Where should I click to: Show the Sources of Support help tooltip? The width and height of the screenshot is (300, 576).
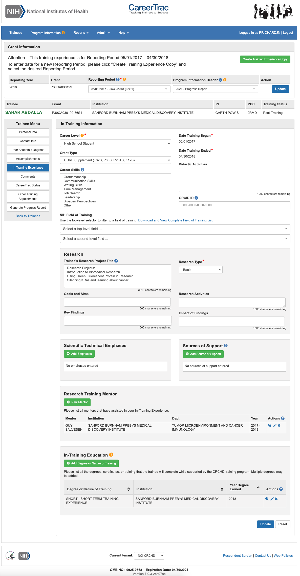pyautogui.click(x=226, y=345)
